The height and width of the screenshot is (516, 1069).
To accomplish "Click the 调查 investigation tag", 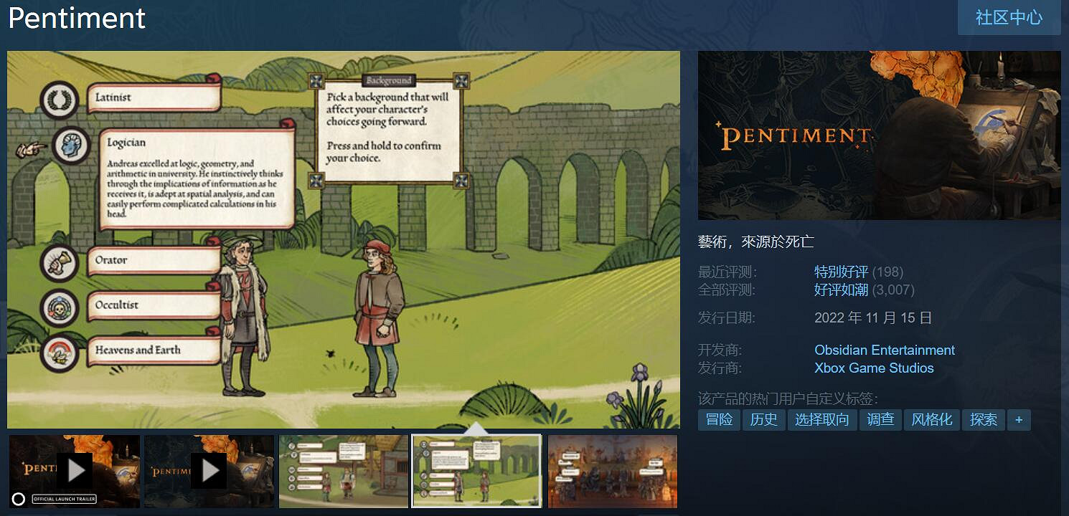I will coord(880,420).
